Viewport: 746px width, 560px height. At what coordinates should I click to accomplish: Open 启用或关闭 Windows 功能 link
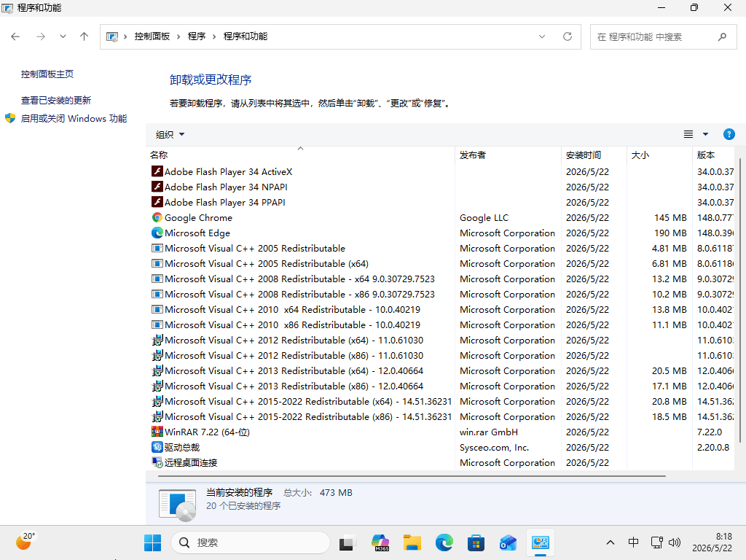(x=74, y=119)
